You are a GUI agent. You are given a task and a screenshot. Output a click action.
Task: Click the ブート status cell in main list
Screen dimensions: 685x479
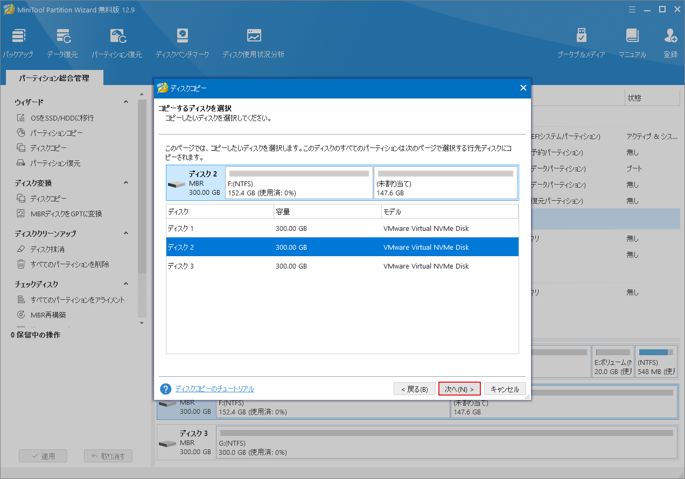point(634,168)
